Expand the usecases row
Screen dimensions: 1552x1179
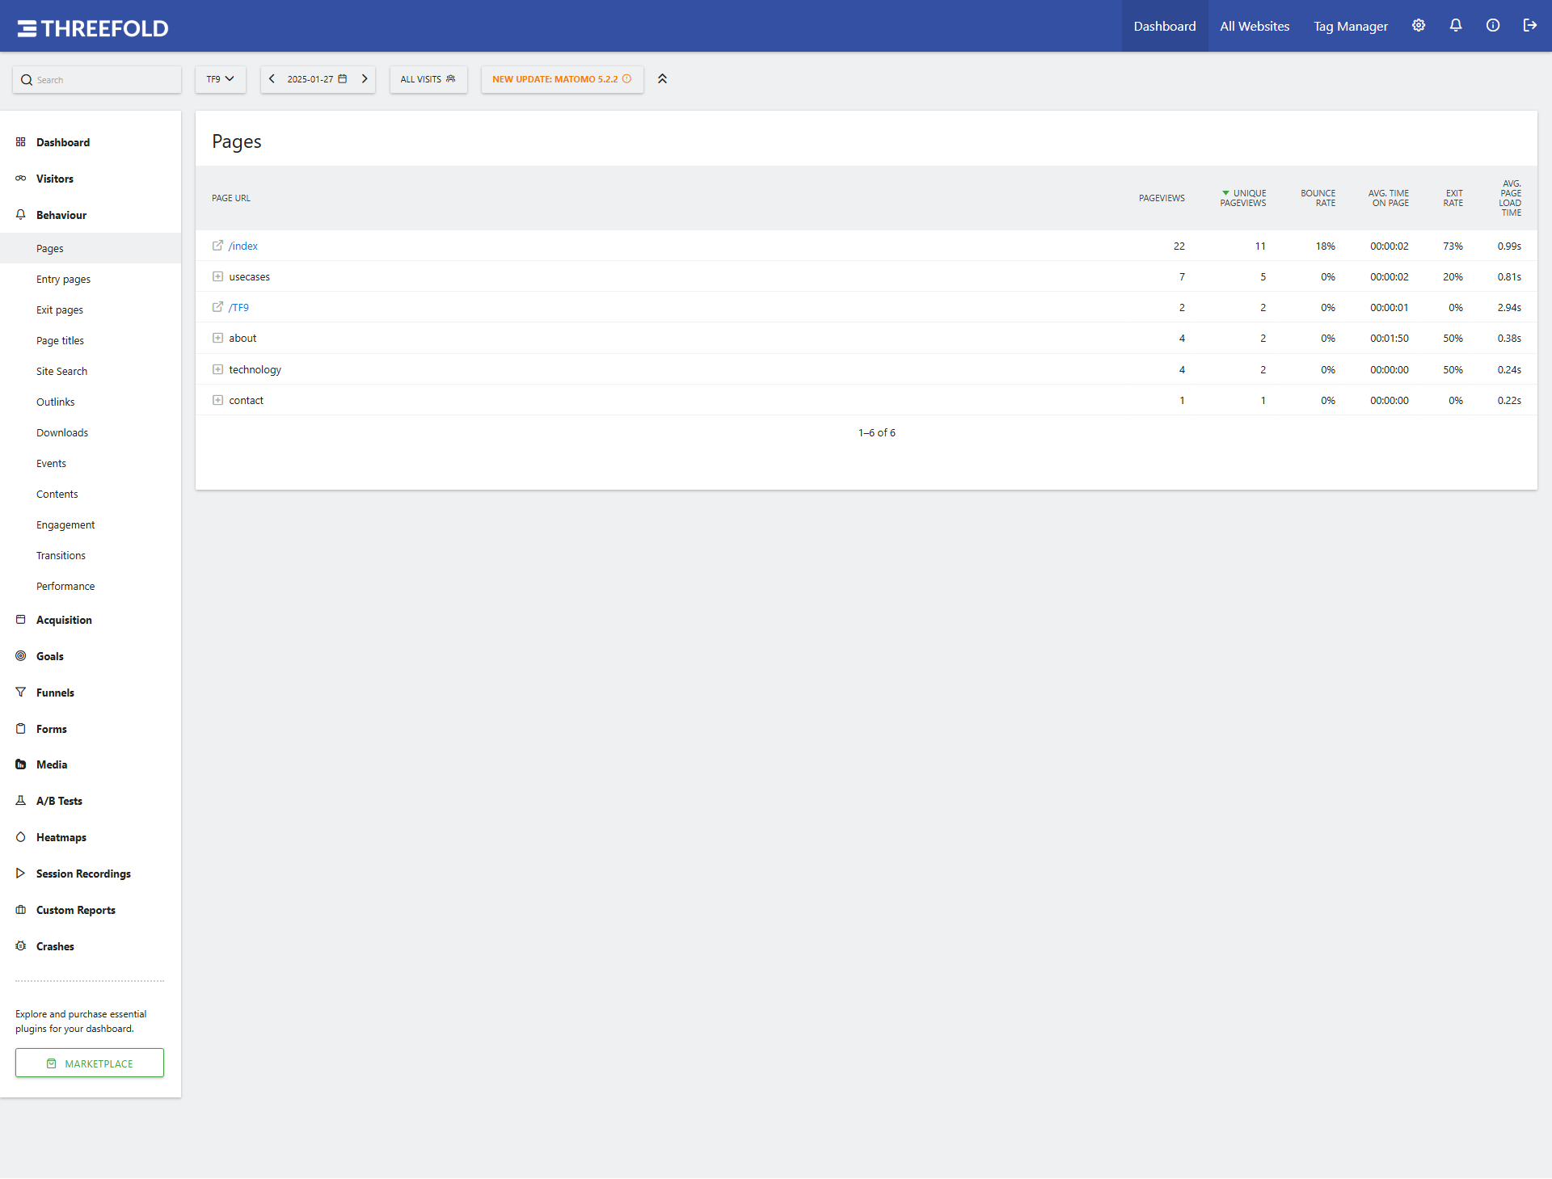(217, 276)
